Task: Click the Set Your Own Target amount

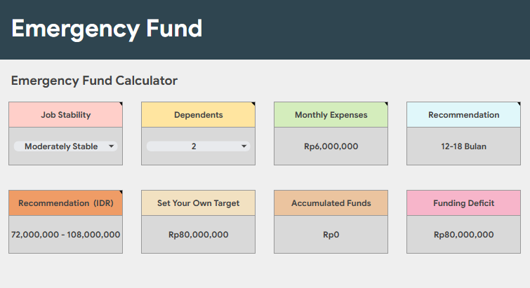Action: 199,235
